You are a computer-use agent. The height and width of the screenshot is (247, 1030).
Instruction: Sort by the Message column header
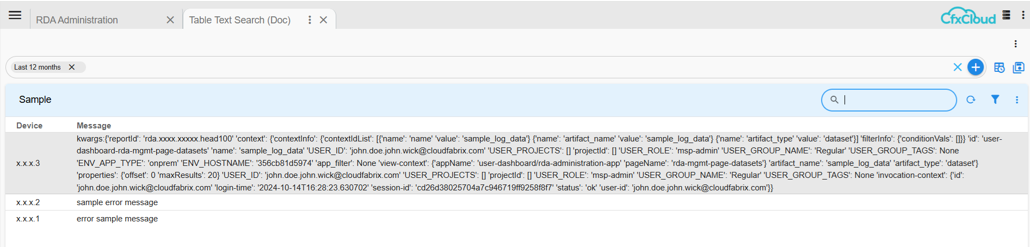coord(94,126)
